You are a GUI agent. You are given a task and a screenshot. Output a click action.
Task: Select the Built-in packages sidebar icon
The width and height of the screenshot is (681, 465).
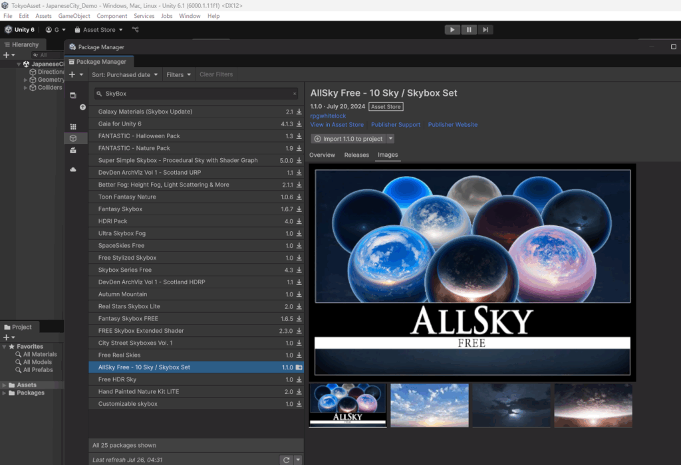(x=73, y=150)
